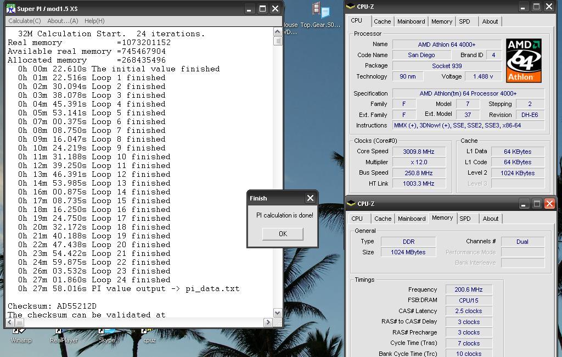Click OK in the Finish dialog
The width and height of the screenshot is (562, 357).
[x=283, y=234]
